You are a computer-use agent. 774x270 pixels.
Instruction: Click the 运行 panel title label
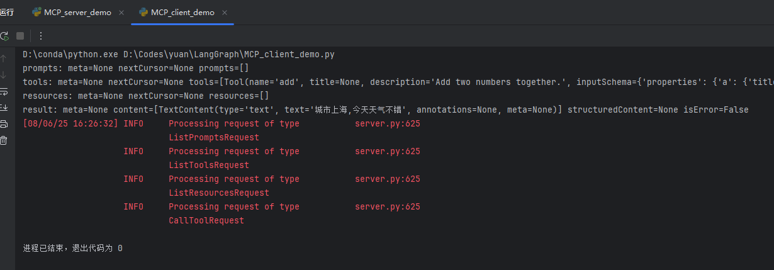[7, 13]
